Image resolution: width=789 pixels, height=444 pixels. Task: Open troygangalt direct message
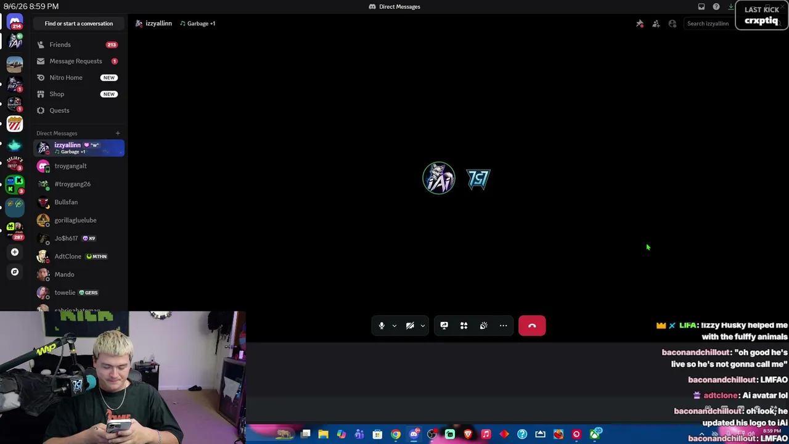(79, 166)
